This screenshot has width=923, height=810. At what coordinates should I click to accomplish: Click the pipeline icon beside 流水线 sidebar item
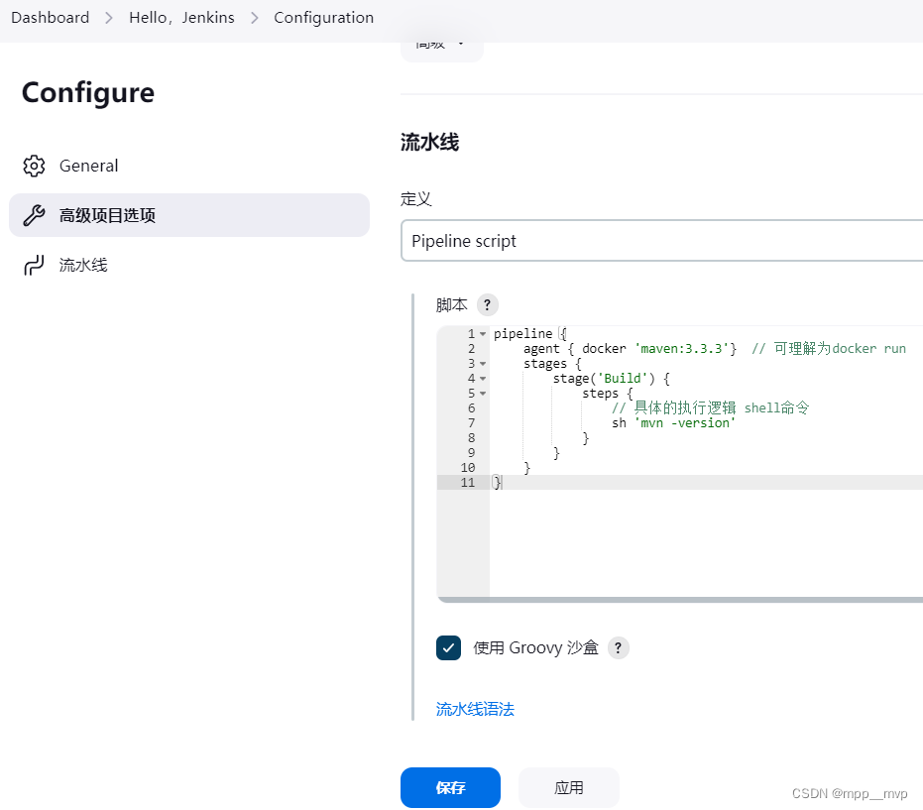tap(34, 265)
